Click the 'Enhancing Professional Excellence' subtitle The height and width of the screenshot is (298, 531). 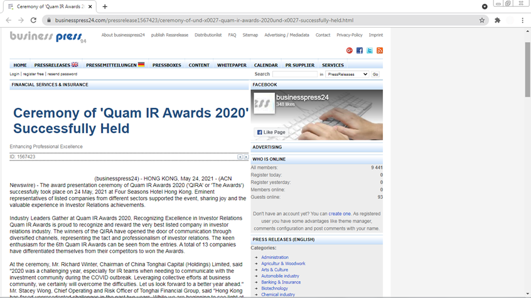pyautogui.click(x=46, y=147)
